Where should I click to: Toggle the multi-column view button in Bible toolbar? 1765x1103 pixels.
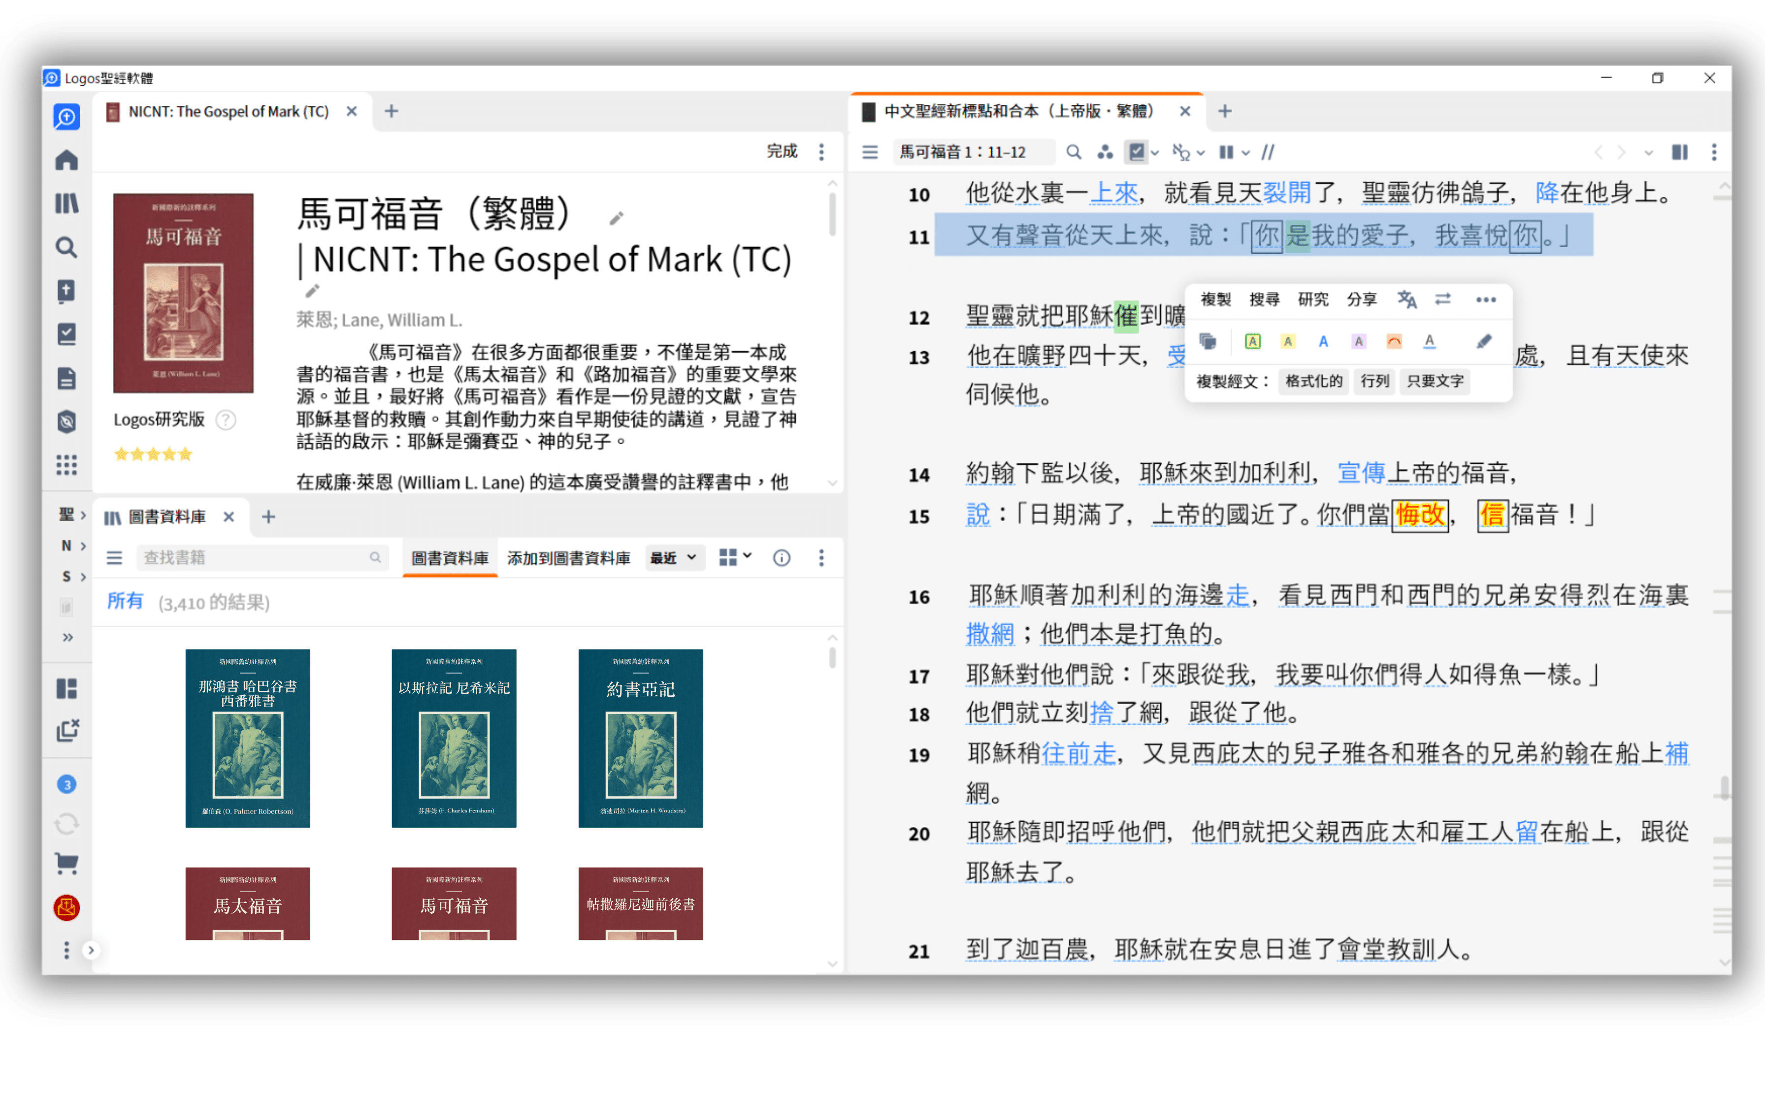click(1226, 152)
